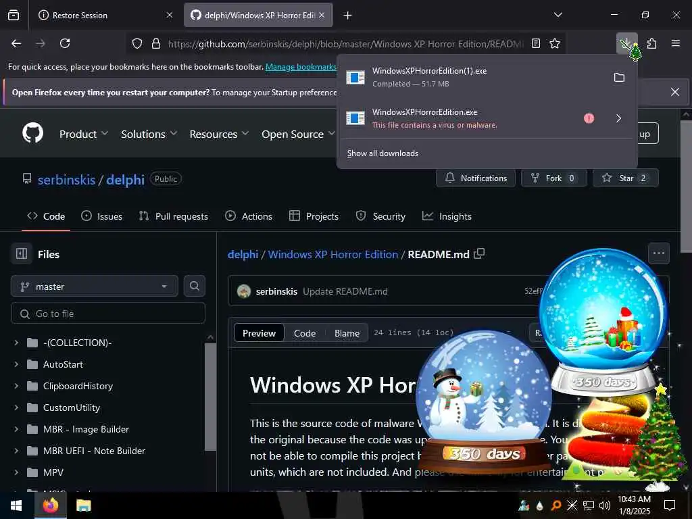This screenshot has height=519, width=692.
Task: Click Firefox icon on the taskbar
Action: point(51,505)
